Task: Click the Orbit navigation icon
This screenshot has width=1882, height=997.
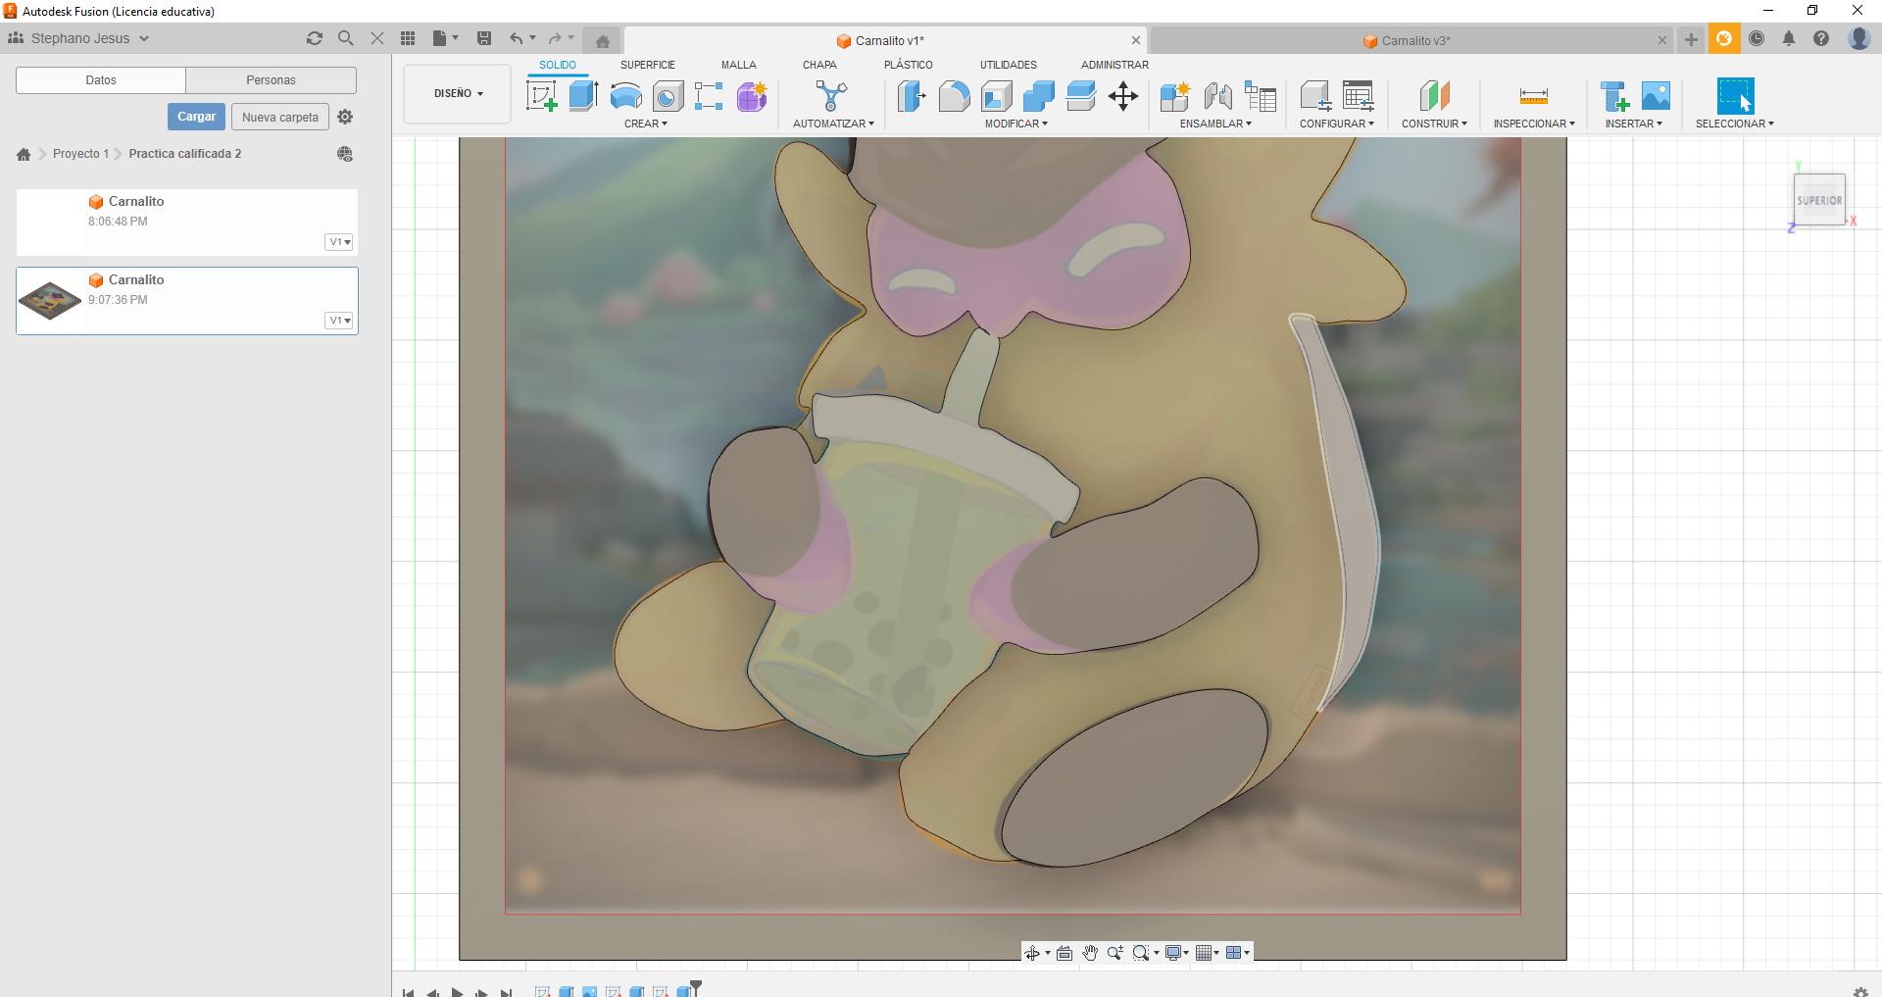Action: click(x=1032, y=953)
